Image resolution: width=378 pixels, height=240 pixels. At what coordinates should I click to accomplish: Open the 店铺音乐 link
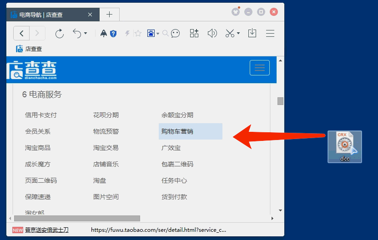pos(106,165)
